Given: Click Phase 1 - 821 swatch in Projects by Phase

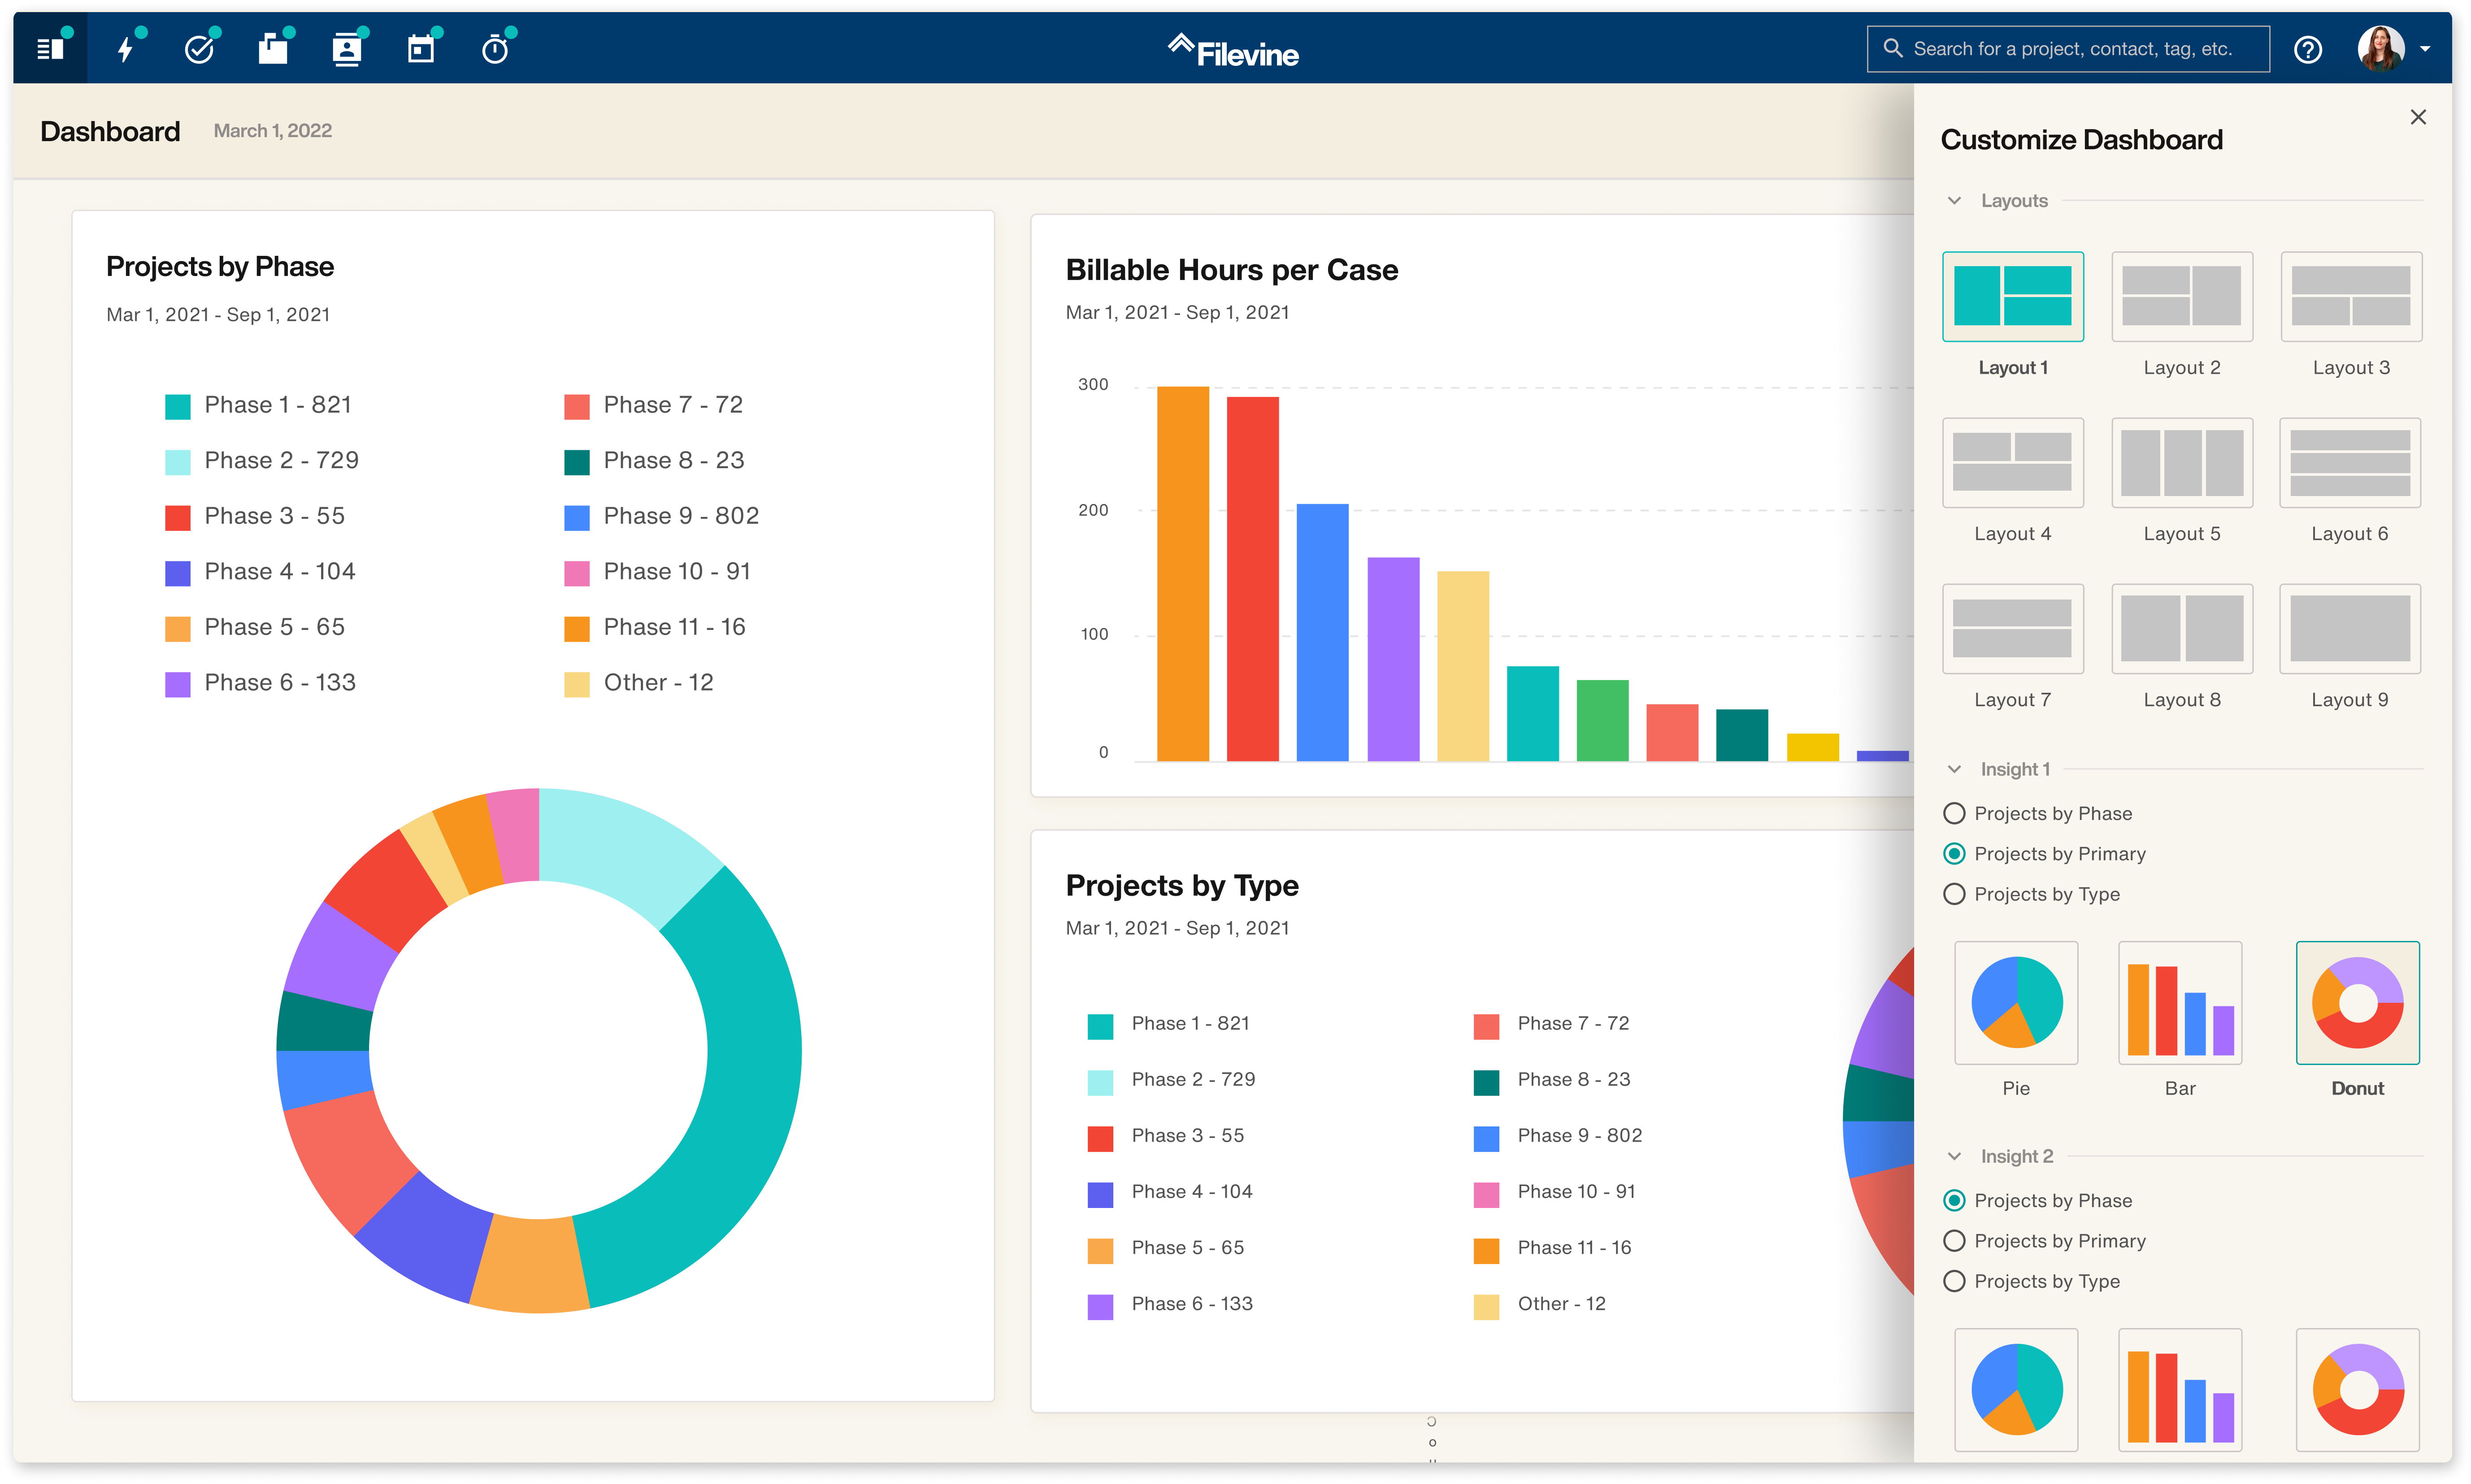Looking at the screenshot, I should tap(177, 406).
